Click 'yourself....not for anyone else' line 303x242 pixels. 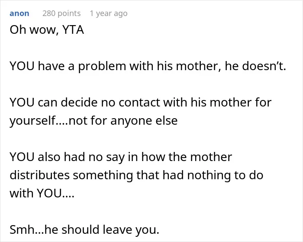click(93, 121)
